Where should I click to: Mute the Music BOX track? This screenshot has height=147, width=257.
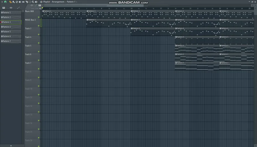39,17
